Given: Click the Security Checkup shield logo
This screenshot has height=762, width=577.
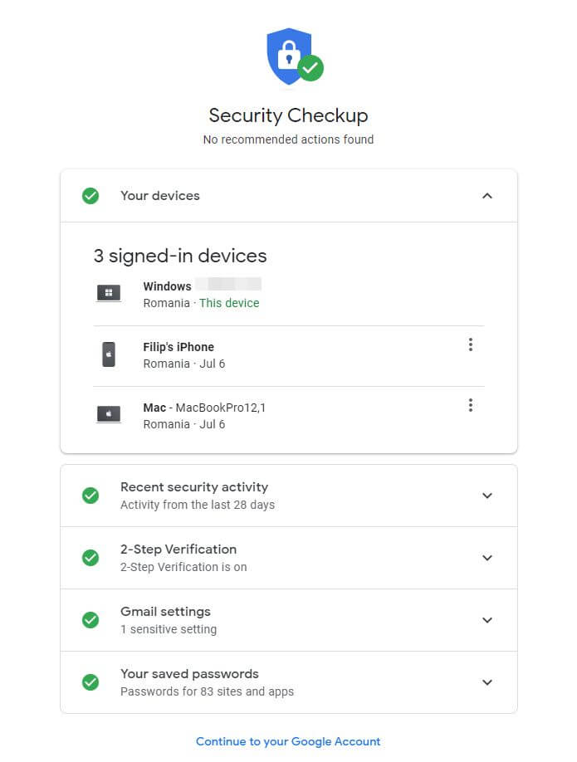Looking at the screenshot, I should (x=295, y=56).
